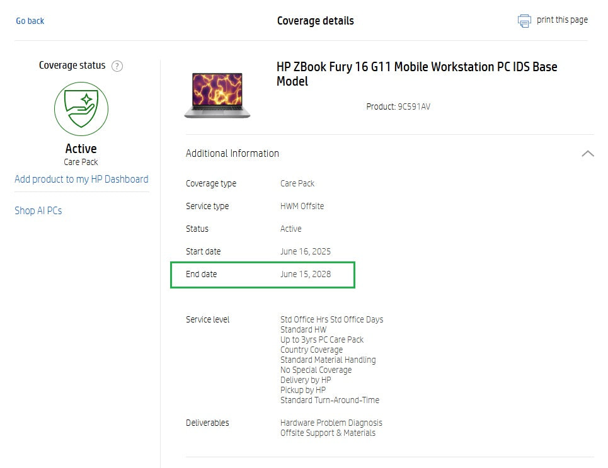This screenshot has height=468, width=608.
Task: Select 'Standard Material Handling' line
Action: (x=328, y=360)
